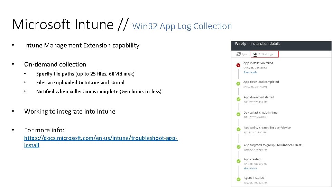Click green check beside Device last check-in time
The width and height of the screenshot is (332, 187).
[238, 114]
